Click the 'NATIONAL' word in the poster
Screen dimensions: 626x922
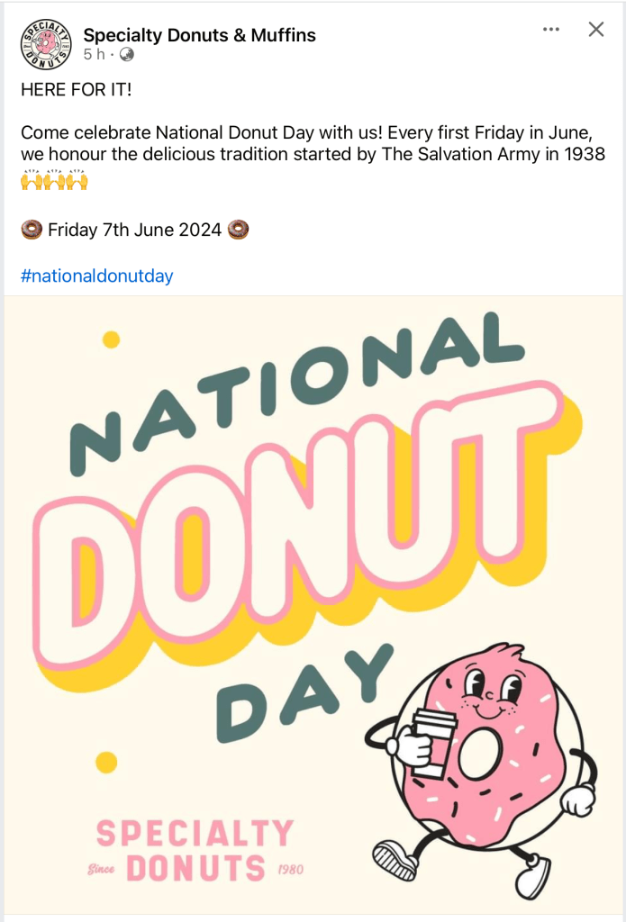297,387
